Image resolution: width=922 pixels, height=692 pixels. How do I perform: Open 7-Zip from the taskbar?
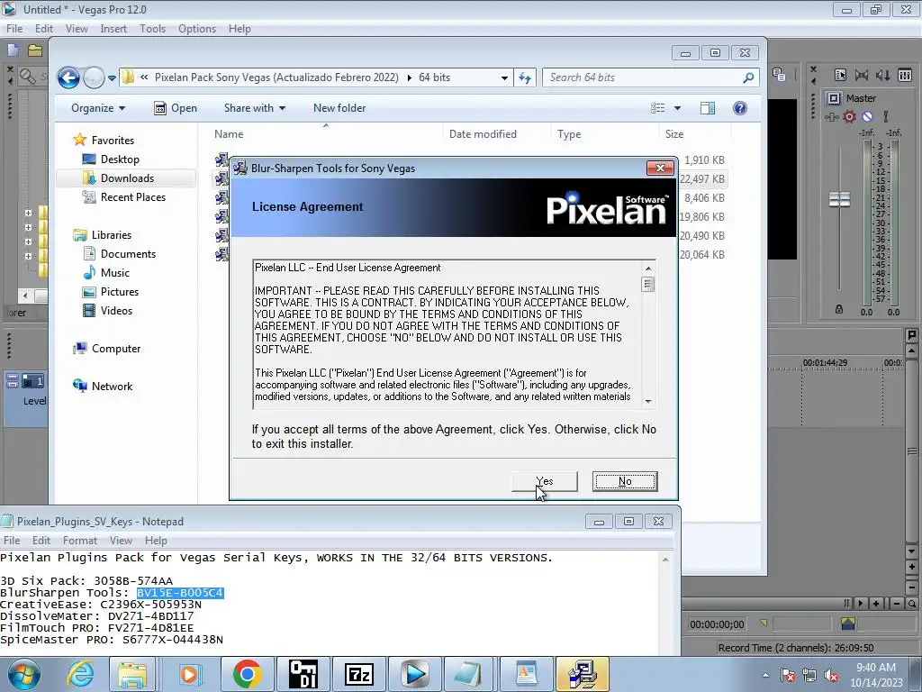point(359,674)
